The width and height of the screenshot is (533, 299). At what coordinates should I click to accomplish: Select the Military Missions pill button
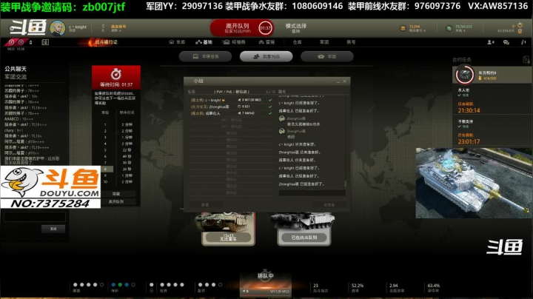[x=205, y=56]
